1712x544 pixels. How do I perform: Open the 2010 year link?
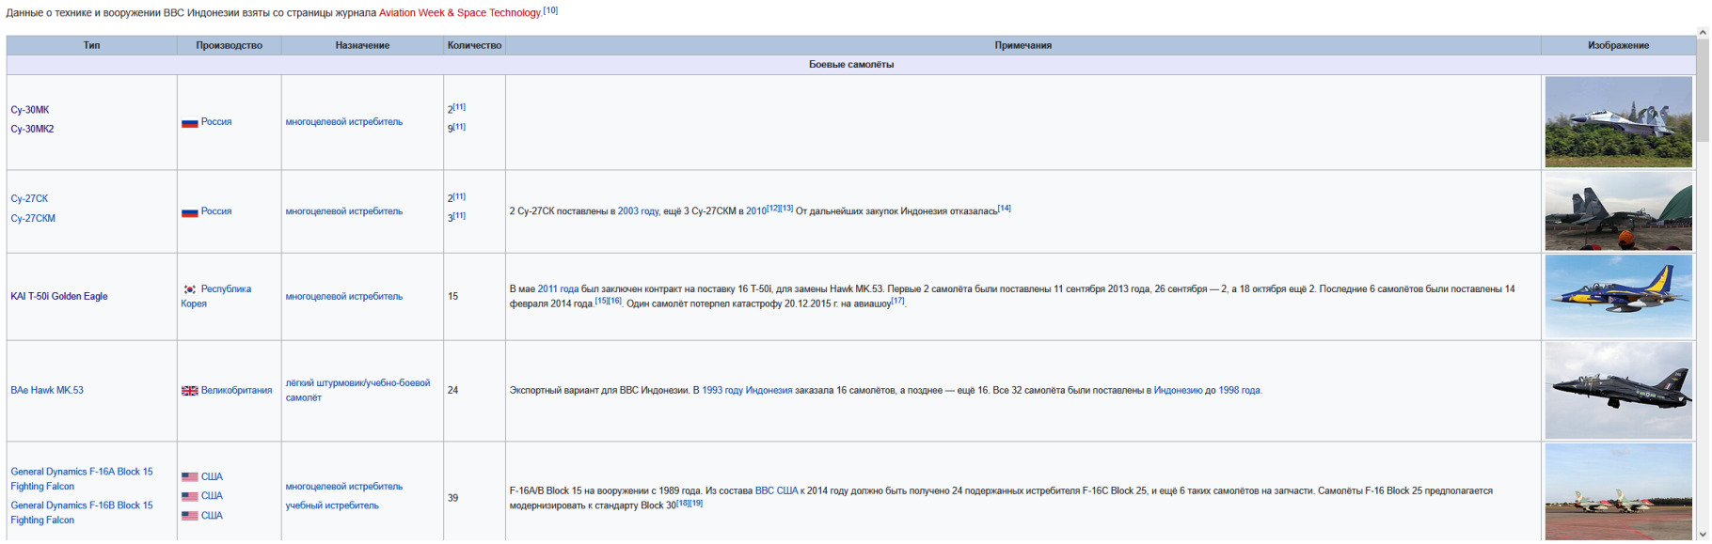tap(756, 211)
